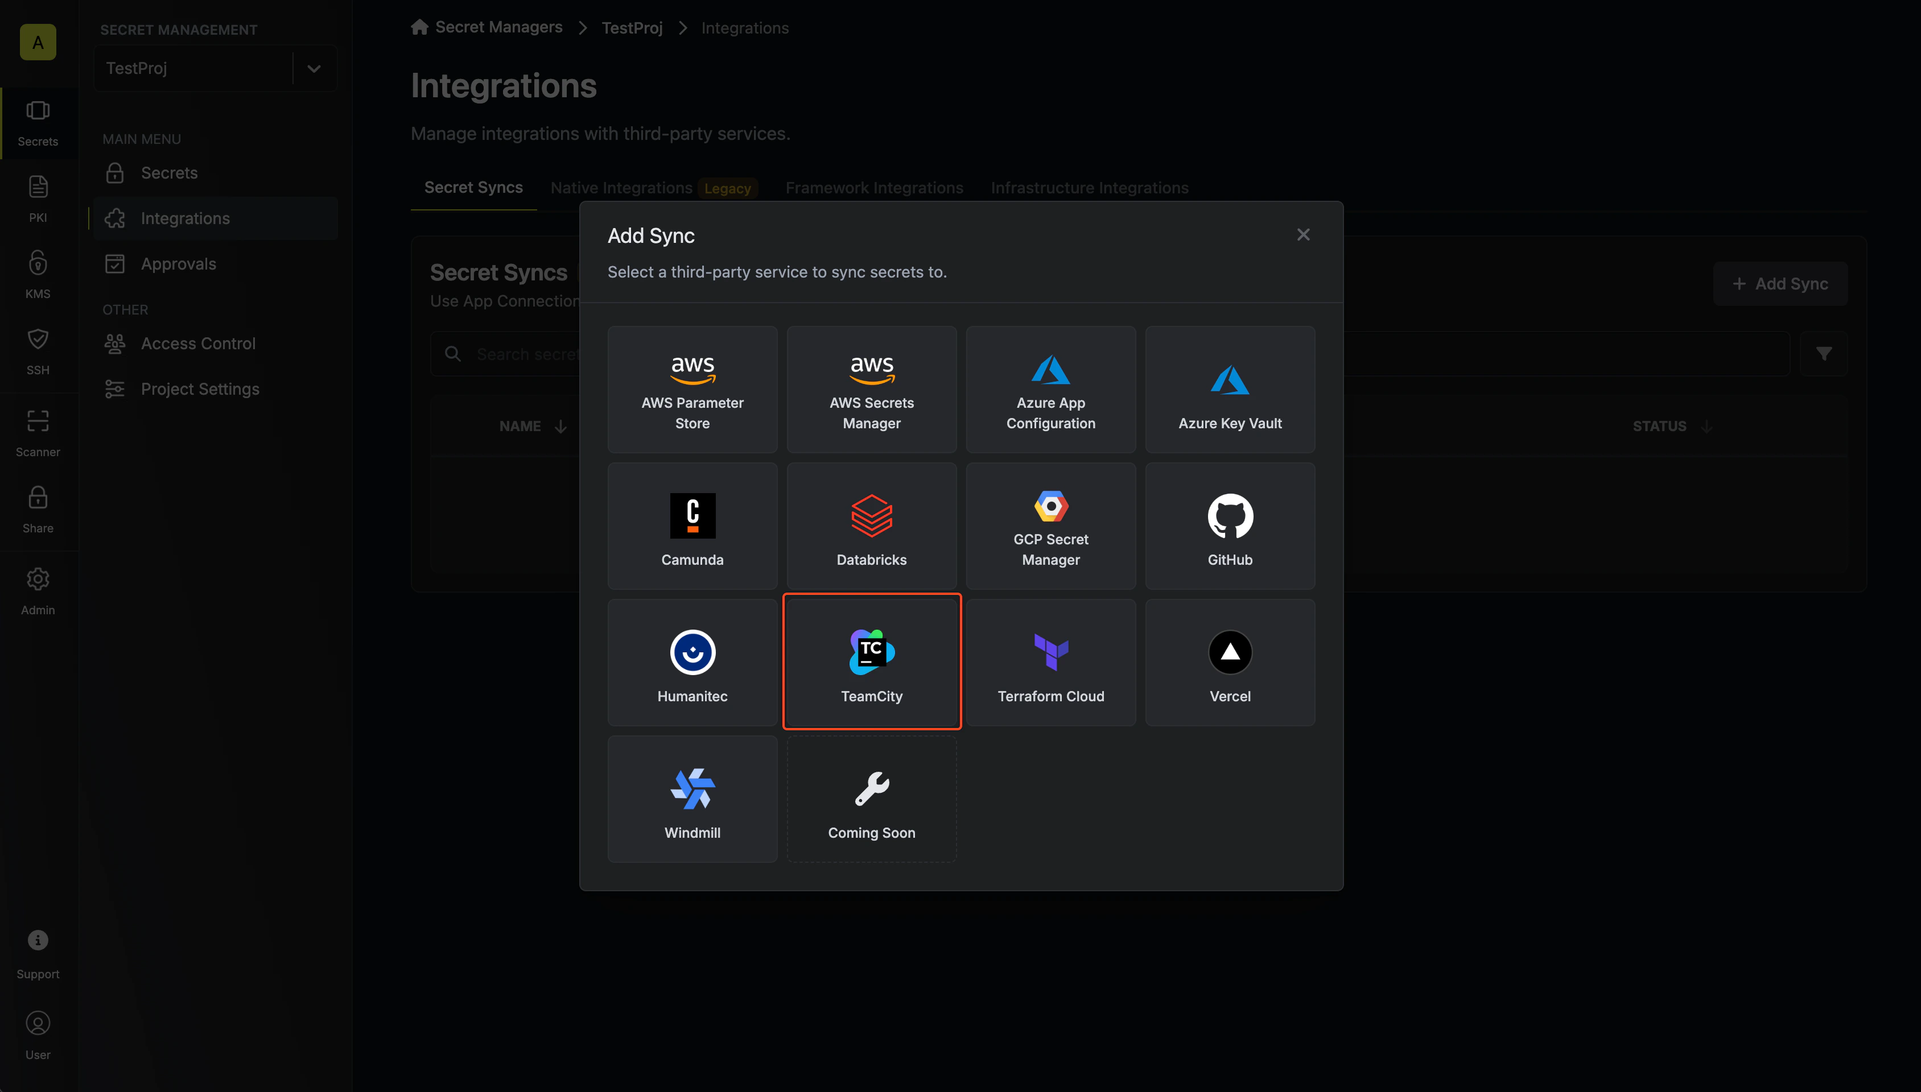The height and width of the screenshot is (1092, 1921).
Task: Open the Admin settings
Action: pos(38,591)
